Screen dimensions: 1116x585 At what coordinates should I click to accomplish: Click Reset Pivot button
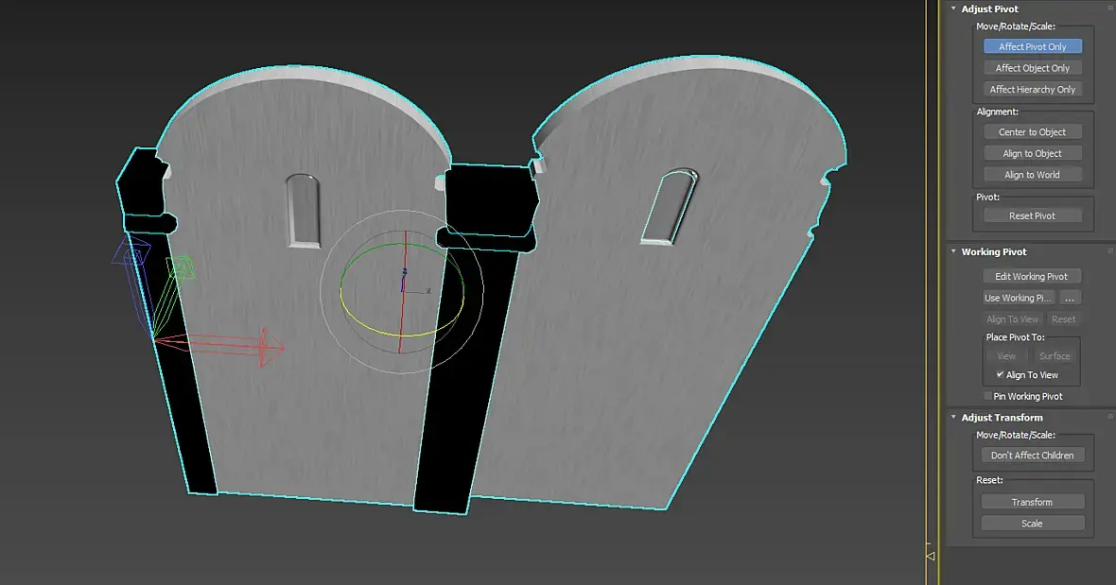click(1032, 216)
